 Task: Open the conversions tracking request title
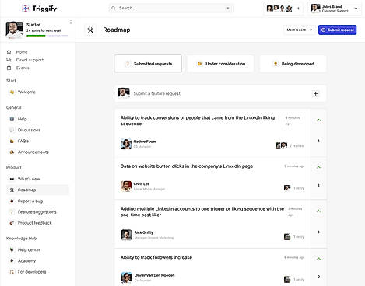point(198,120)
